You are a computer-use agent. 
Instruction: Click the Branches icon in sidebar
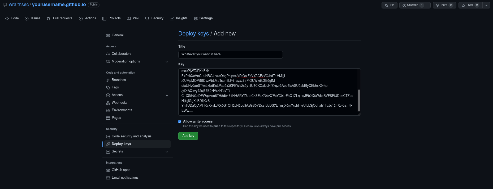tap(108, 80)
